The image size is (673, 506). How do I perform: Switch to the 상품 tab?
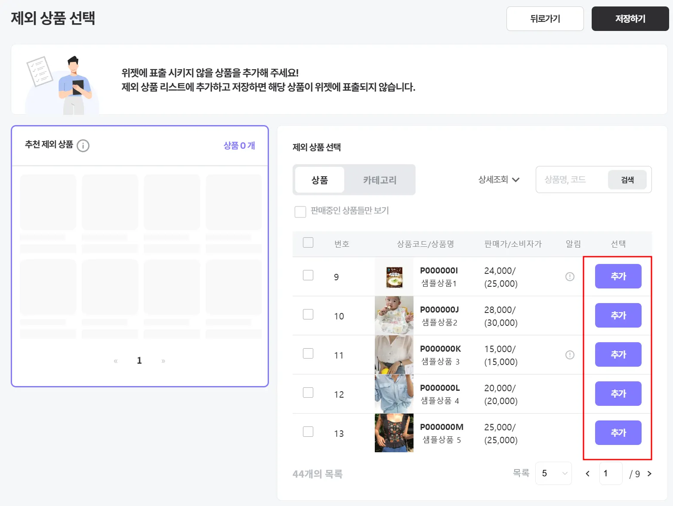click(320, 180)
